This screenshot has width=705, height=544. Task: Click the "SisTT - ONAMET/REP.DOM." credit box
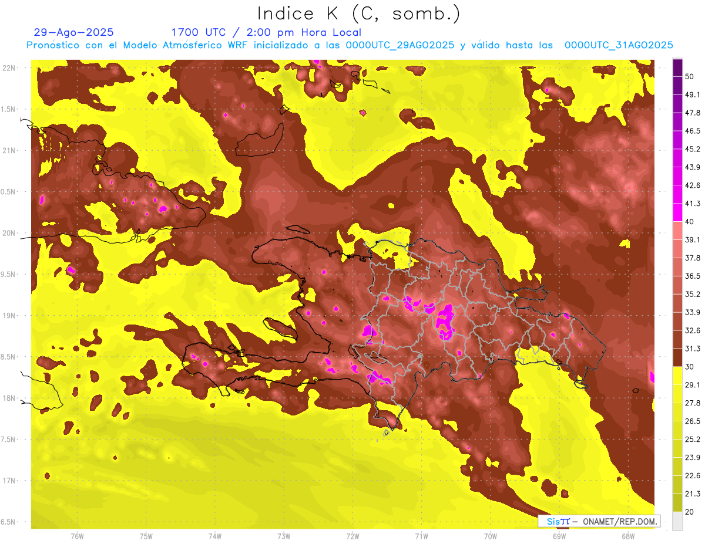599,521
